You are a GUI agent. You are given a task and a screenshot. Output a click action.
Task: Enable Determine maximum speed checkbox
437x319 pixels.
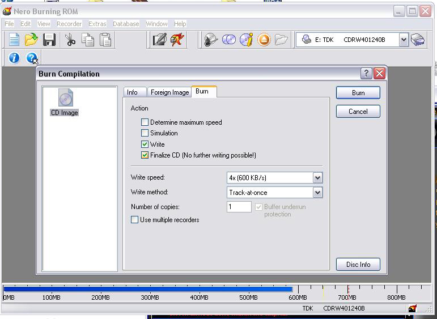(x=145, y=122)
